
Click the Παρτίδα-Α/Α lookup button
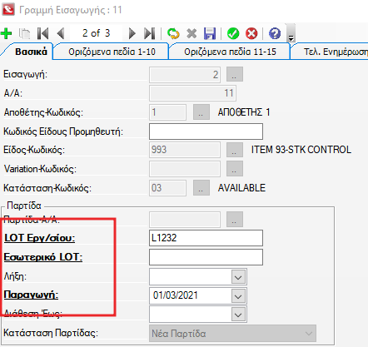[x=235, y=220]
